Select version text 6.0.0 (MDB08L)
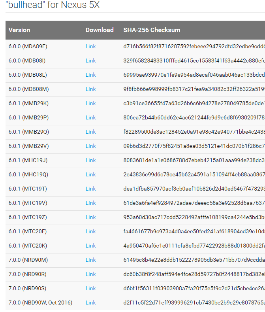265x312 pixels. (28, 75)
